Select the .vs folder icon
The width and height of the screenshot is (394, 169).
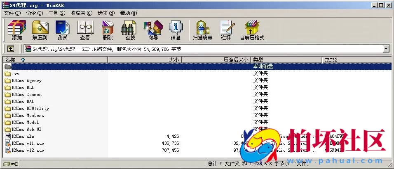(x=8, y=74)
